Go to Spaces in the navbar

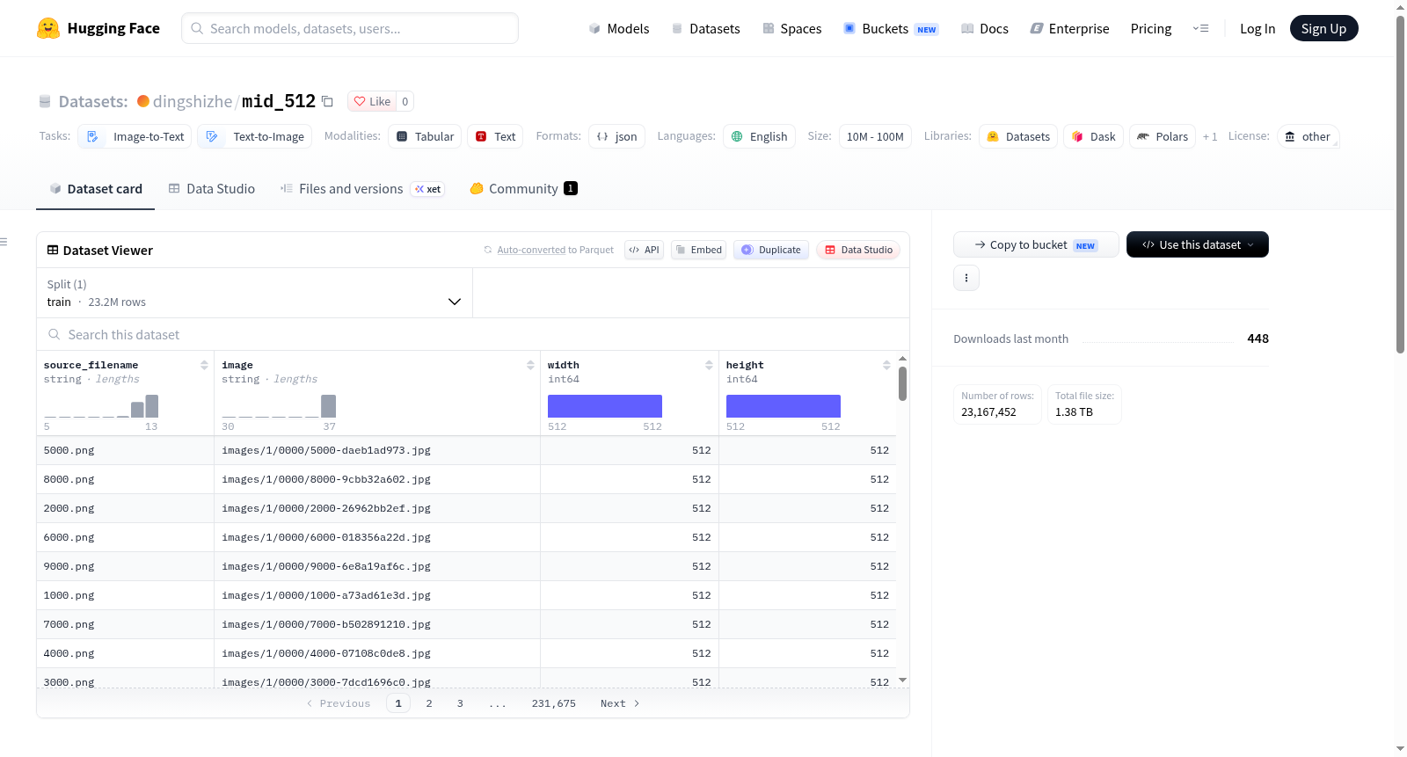click(791, 28)
